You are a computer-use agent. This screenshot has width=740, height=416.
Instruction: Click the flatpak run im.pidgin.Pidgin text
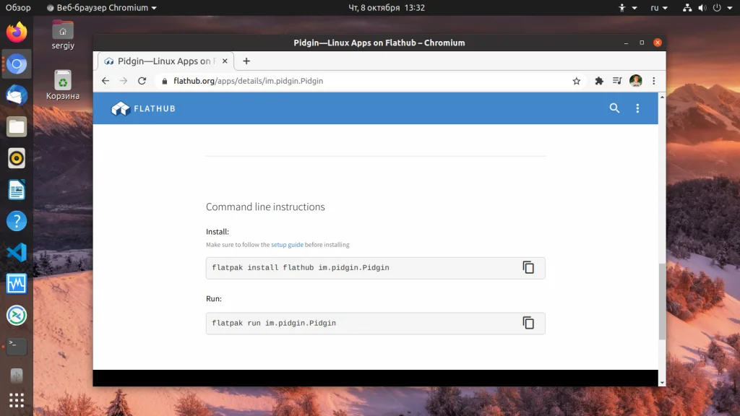274,323
